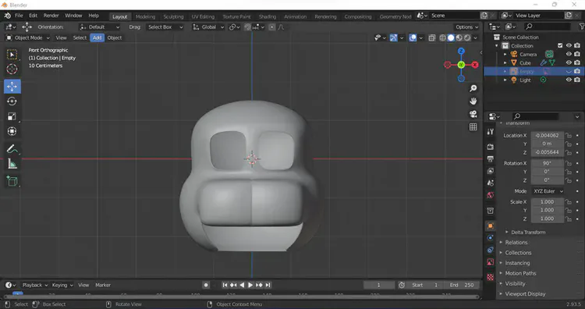The width and height of the screenshot is (585, 309).
Task: Toggle proportional editing
Action: 272,27
